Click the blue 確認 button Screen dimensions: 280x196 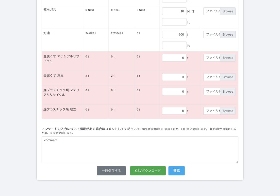(x=176, y=171)
